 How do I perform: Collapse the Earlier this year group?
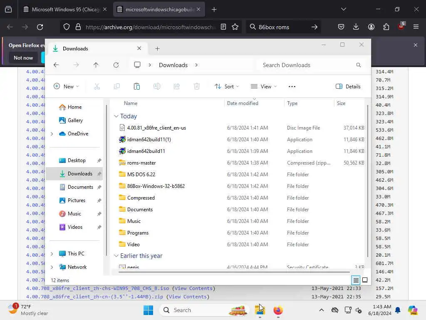(116, 256)
